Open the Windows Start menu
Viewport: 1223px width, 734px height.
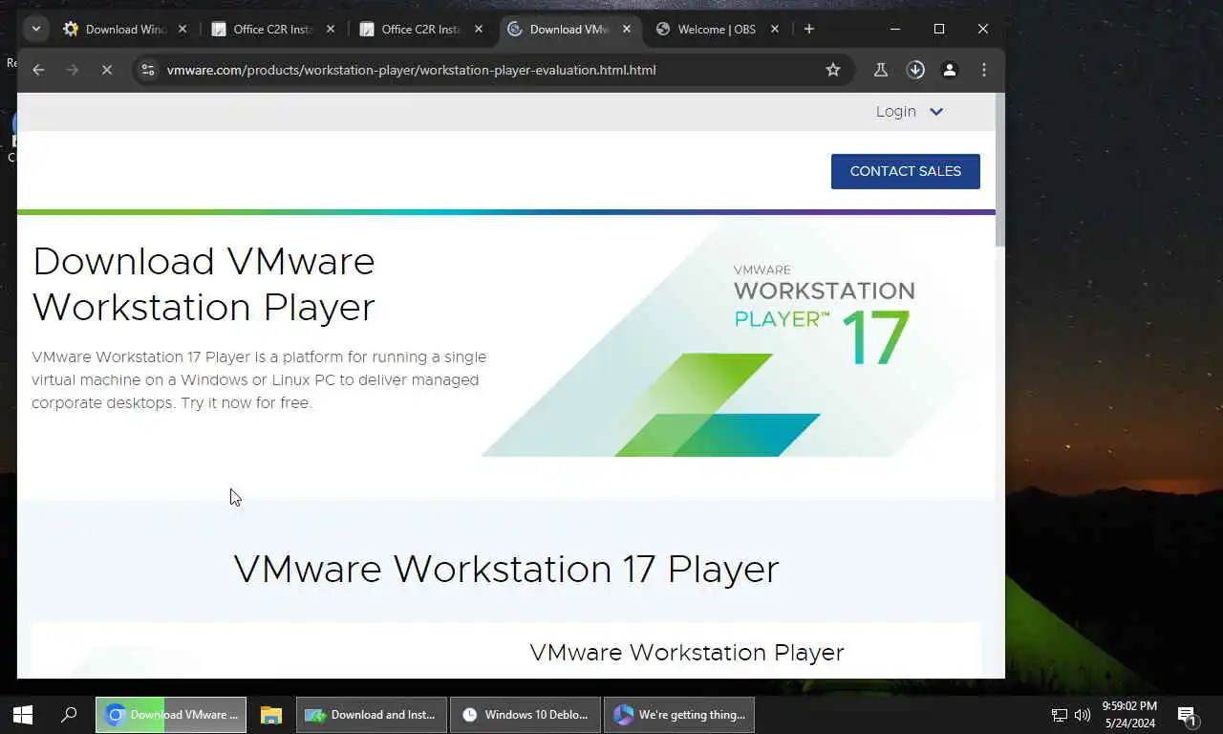[x=23, y=715]
